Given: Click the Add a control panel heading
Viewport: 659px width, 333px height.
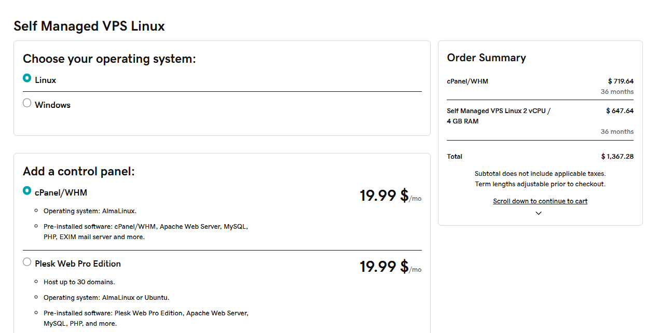Looking at the screenshot, I should (79, 171).
